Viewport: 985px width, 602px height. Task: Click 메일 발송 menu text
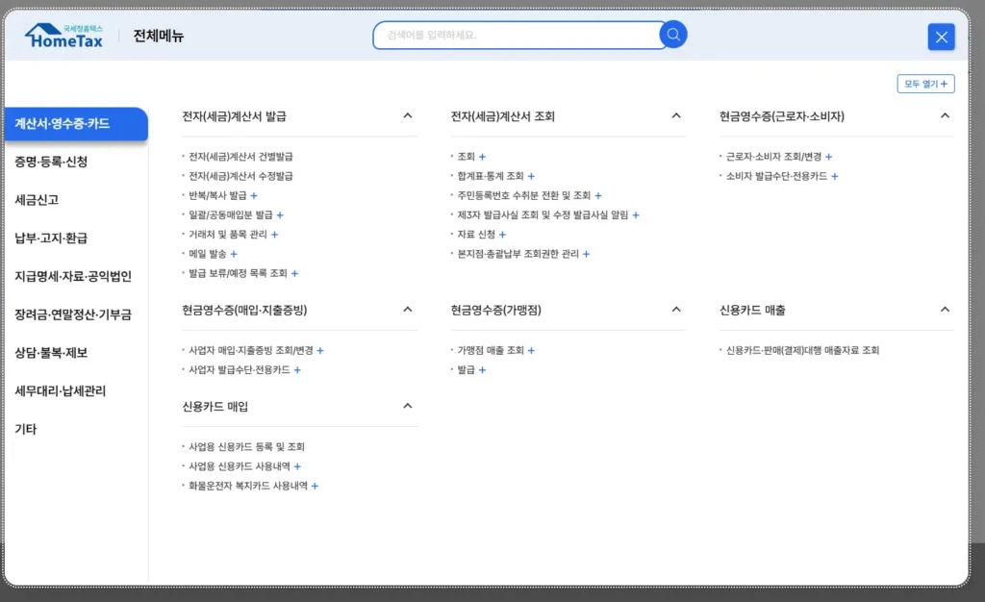(208, 254)
